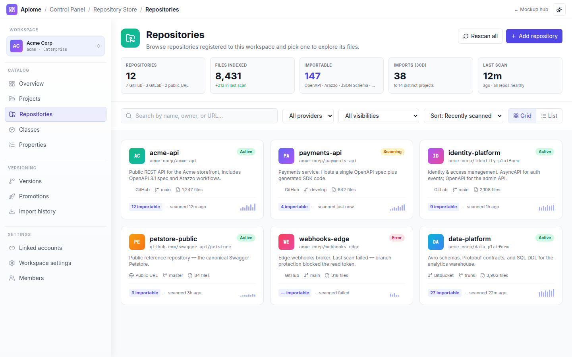Open Classes in the sidebar

tap(56, 130)
